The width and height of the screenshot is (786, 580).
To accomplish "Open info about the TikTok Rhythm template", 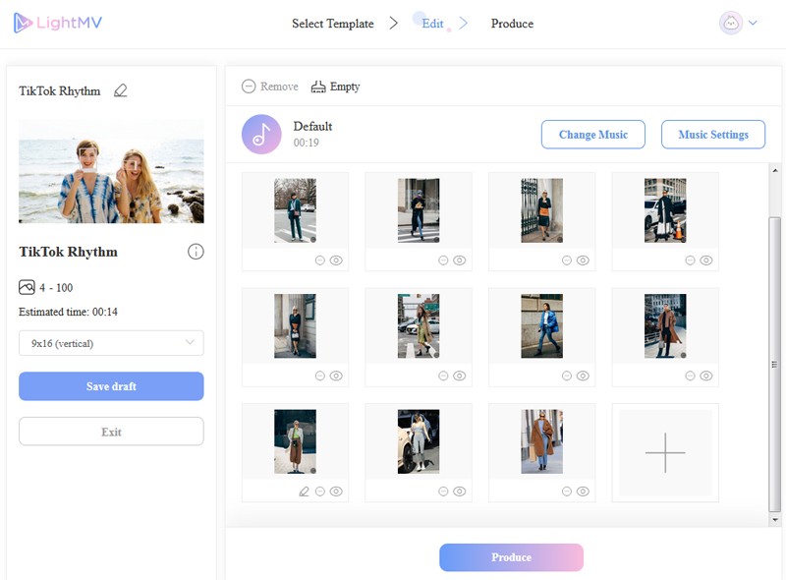I will [196, 252].
